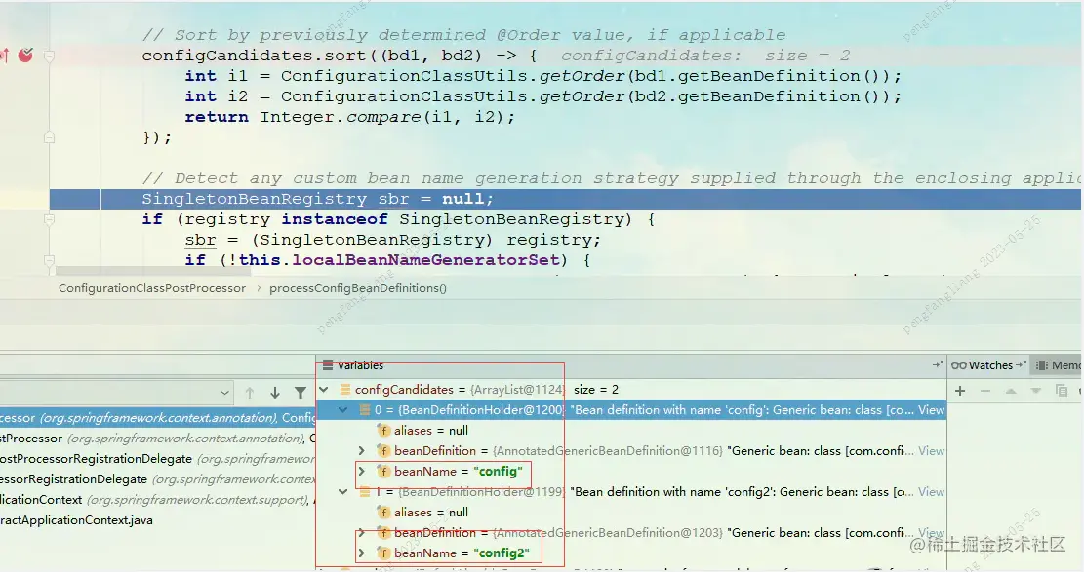Click the duplicate watch copy icon
Screen dimensions: 1084x572
pyautogui.click(x=1062, y=391)
